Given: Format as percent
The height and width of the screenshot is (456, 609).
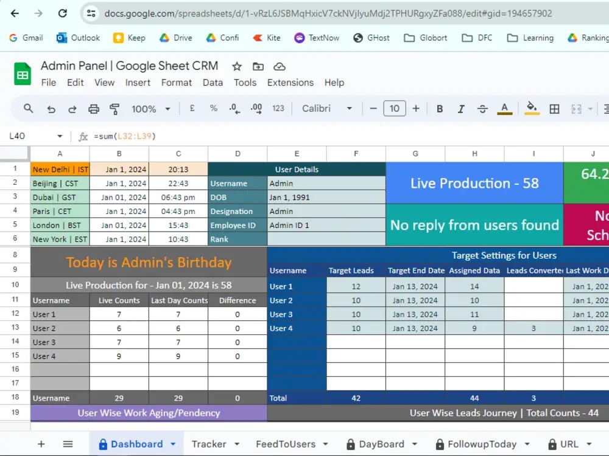Looking at the screenshot, I should [x=214, y=109].
